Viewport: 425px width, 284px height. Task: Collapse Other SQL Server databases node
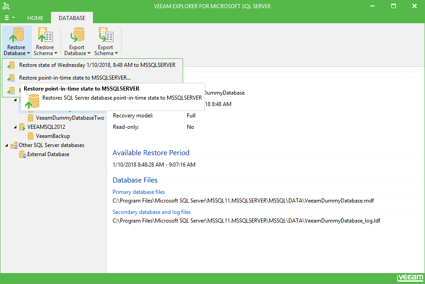click(6, 145)
